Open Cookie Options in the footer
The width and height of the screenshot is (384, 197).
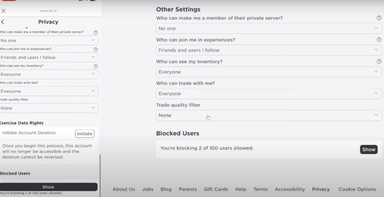[357, 189]
